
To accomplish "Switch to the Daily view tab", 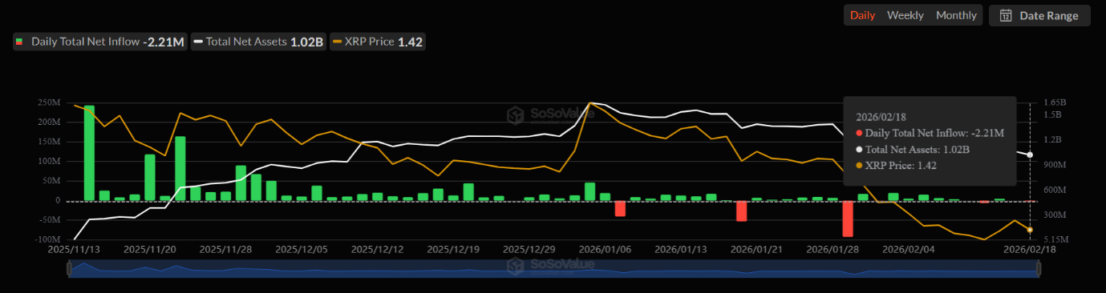I will pyautogui.click(x=862, y=15).
